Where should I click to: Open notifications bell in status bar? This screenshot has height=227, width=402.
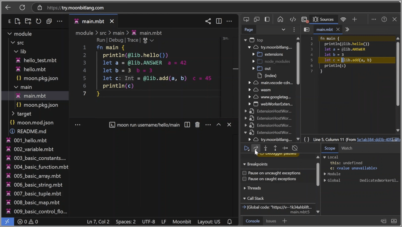[229, 222]
